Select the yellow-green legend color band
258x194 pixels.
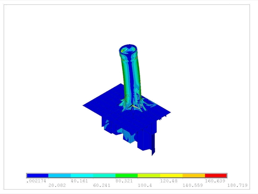[x=149, y=176]
